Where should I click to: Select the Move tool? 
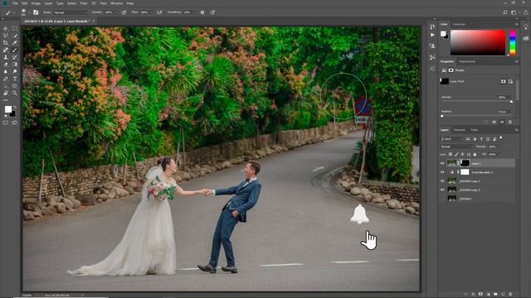[6, 29]
